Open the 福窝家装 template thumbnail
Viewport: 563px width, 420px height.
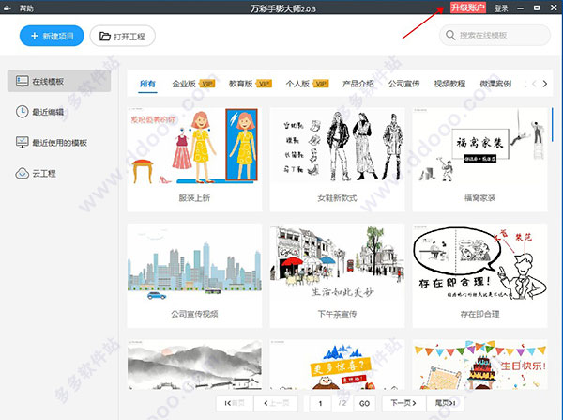click(x=479, y=146)
